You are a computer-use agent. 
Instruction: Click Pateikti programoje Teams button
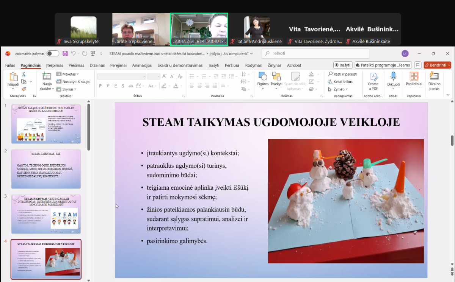383,65
